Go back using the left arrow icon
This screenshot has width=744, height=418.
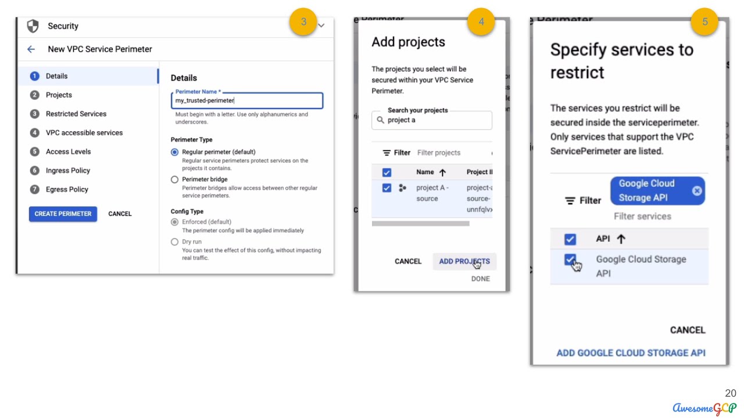pos(31,49)
